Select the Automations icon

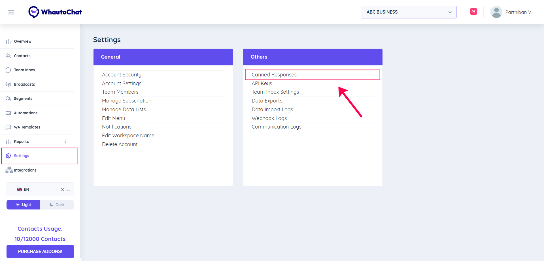(x=8, y=113)
